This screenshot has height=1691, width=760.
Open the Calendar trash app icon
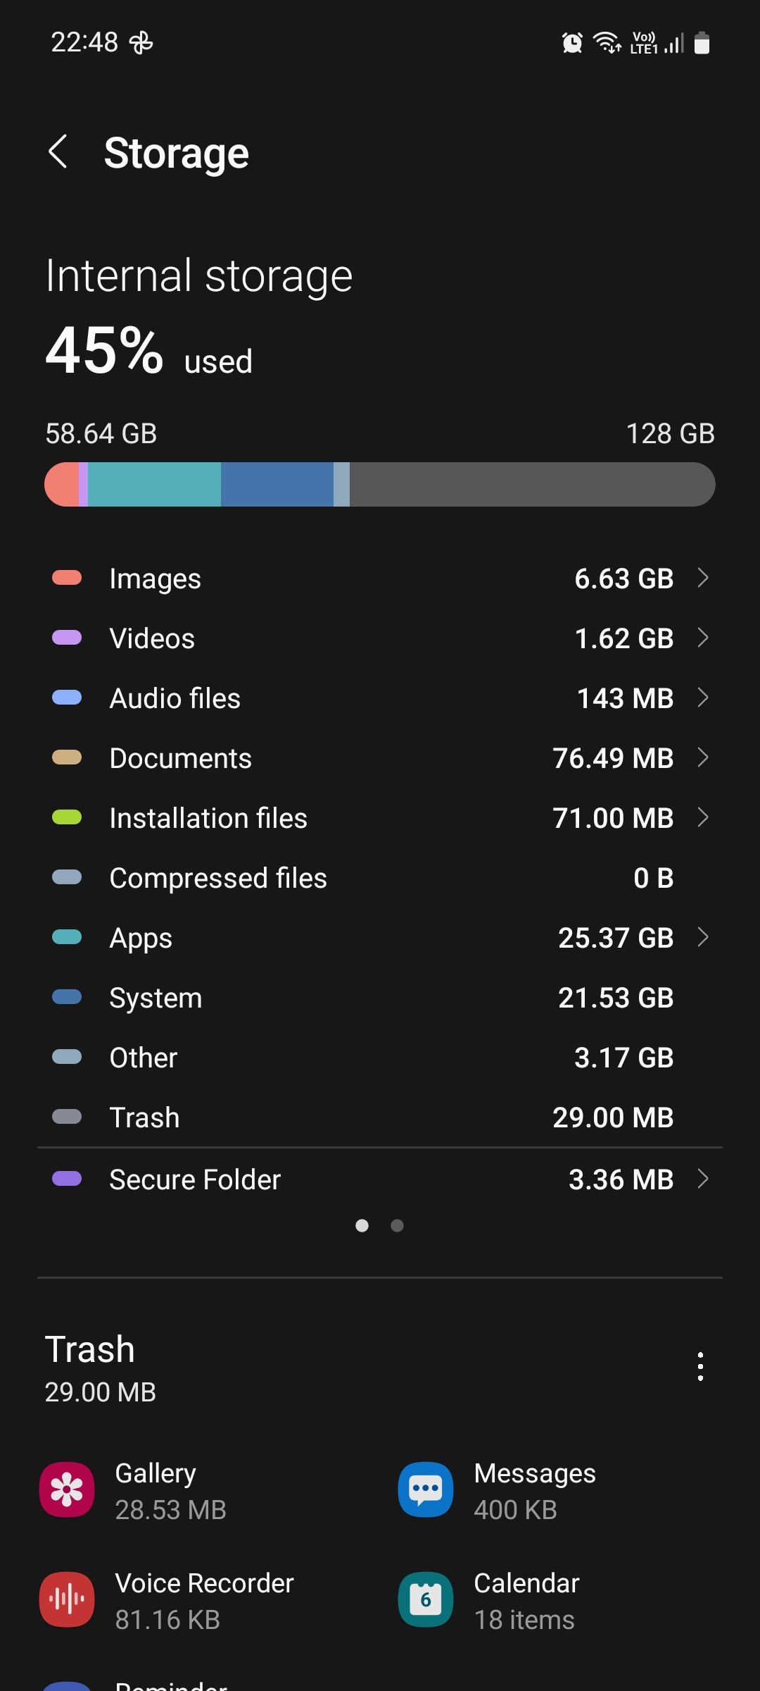(426, 1599)
